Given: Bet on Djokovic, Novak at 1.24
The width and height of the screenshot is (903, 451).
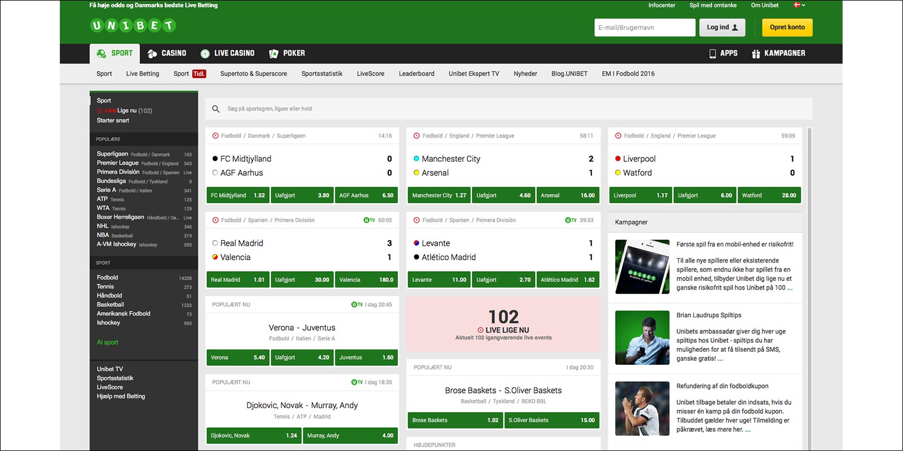Looking at the screenshot, I should pos(254,436).
